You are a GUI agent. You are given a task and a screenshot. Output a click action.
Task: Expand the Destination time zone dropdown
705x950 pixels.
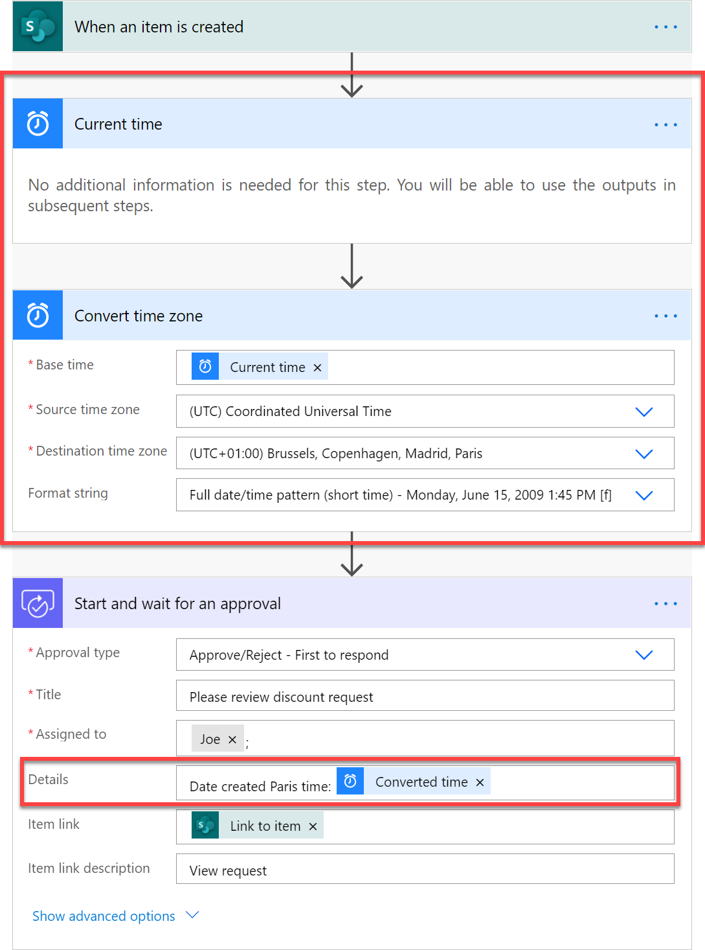click(643, 454)
